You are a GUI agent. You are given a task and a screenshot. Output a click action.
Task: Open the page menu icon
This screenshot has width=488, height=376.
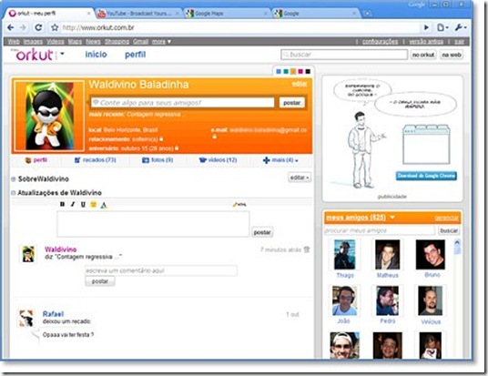442,27
